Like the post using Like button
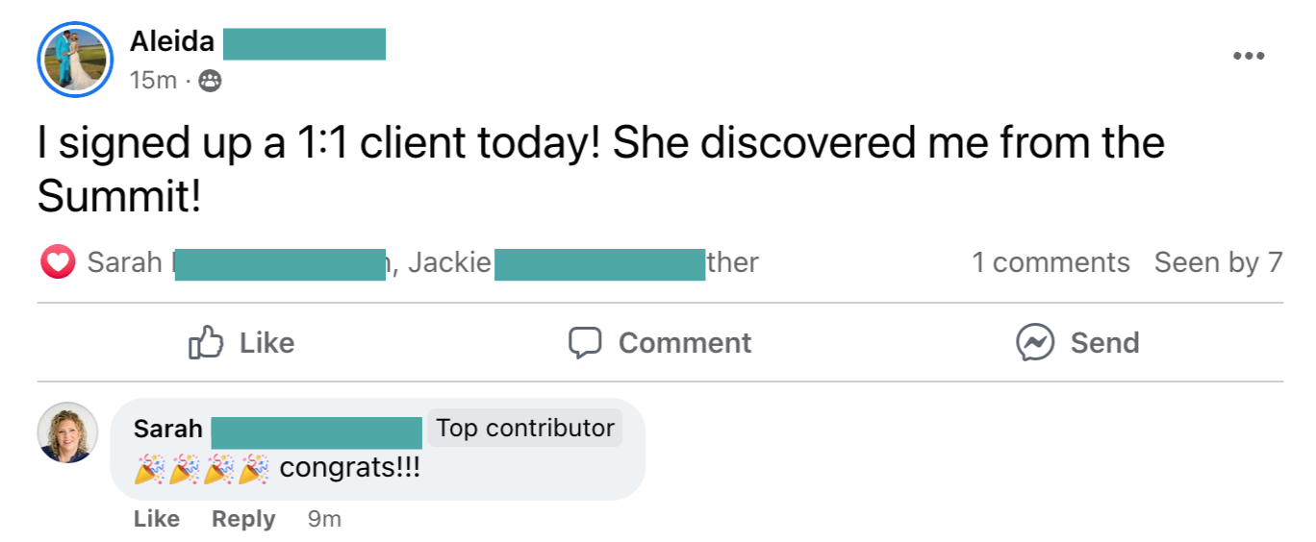Image resolution: width=1316 pixels, height=542 pixels. click(x=242, y=343)
